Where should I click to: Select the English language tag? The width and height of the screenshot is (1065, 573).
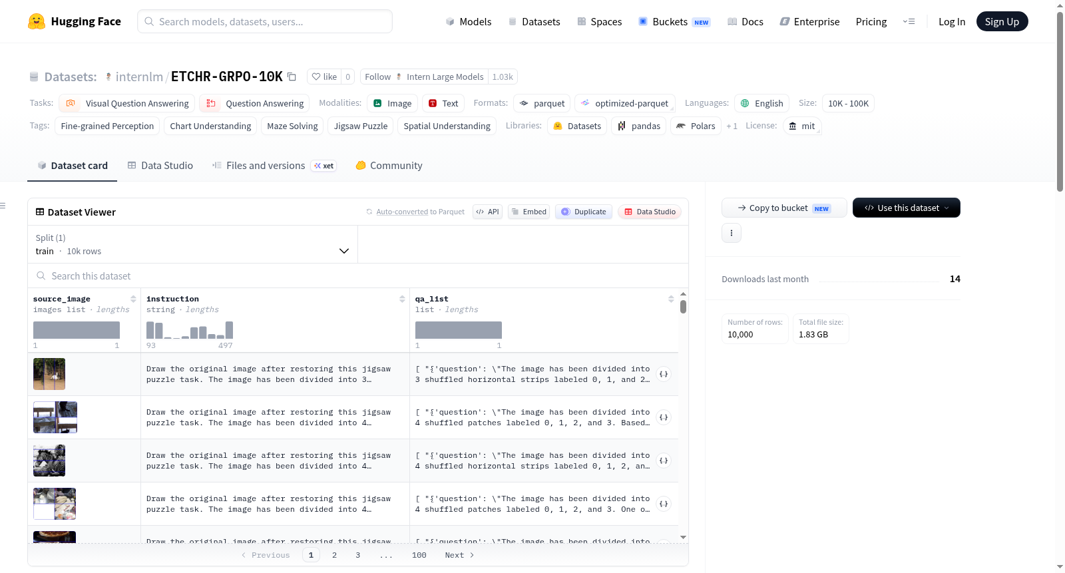[x=762, y=103]
